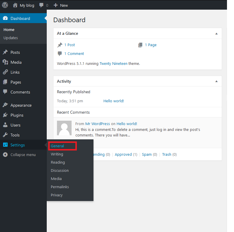234x232 pixels.
Task: Open the 1 Comment link
Action: (74, 53)
